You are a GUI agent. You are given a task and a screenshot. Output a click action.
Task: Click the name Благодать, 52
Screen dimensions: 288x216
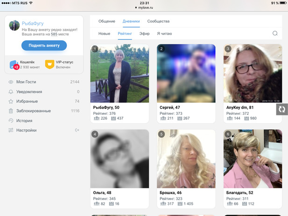[x=240, y=193]
